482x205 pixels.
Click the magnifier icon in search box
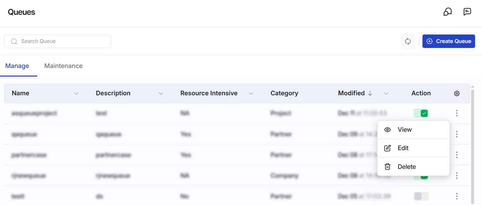(14, 41)
